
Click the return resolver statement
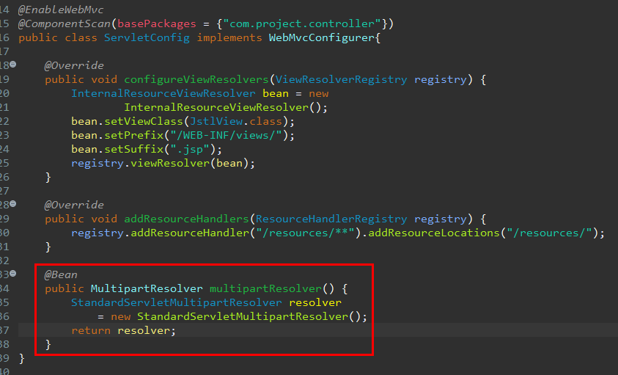click(123, 330)
